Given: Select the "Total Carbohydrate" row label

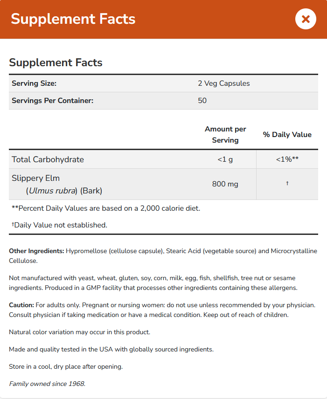Looking at the screenshot, I should 48,159.
